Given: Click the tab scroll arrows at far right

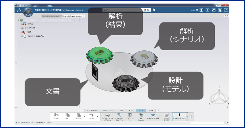Looking at the screenshot, I should click(227, 16).
